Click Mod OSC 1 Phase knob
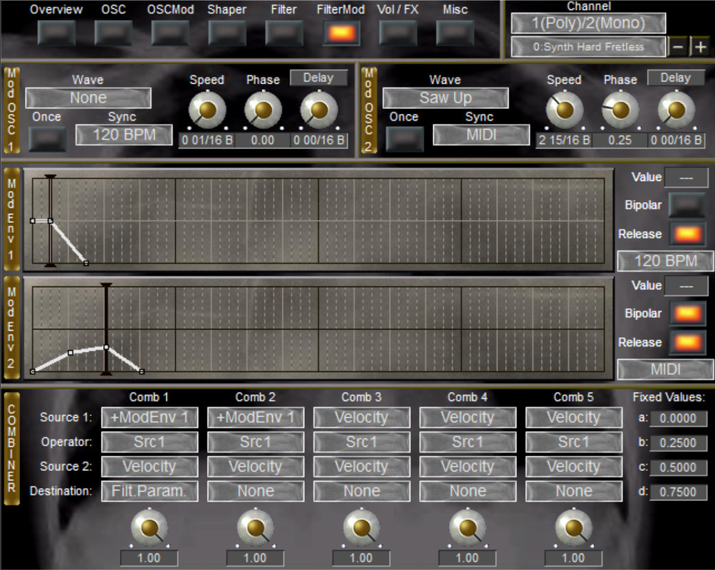This screenshot has height=570, width=715. [x=263, y=110]
